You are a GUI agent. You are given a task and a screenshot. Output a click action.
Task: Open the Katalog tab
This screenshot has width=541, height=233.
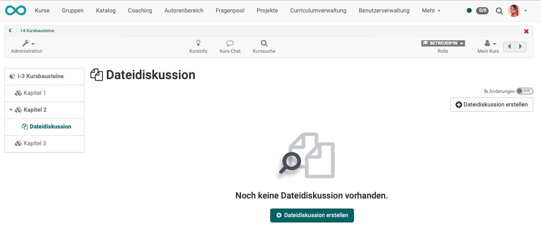tap(106, 11)
